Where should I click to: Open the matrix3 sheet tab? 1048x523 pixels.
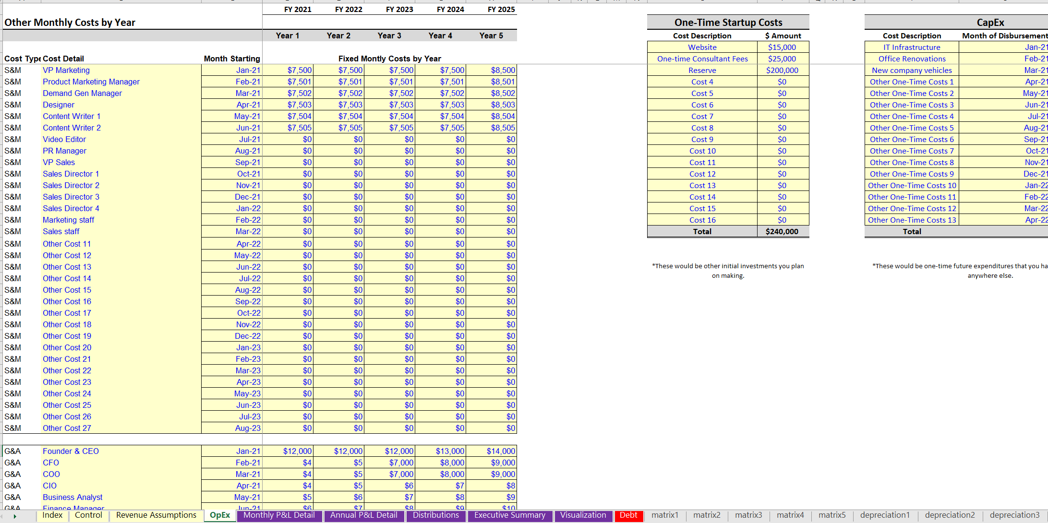[x=748, y=515]
